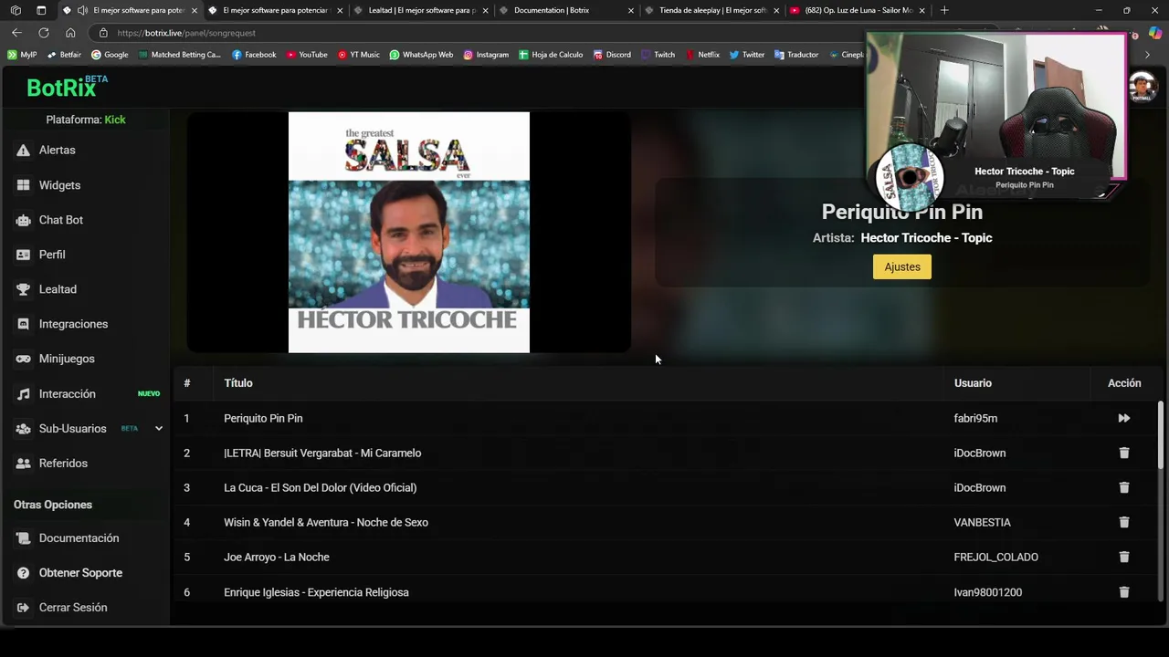1169x657 pixels.
Task: Click the BotRix BETA logo
Action: [x=67, y=87]
